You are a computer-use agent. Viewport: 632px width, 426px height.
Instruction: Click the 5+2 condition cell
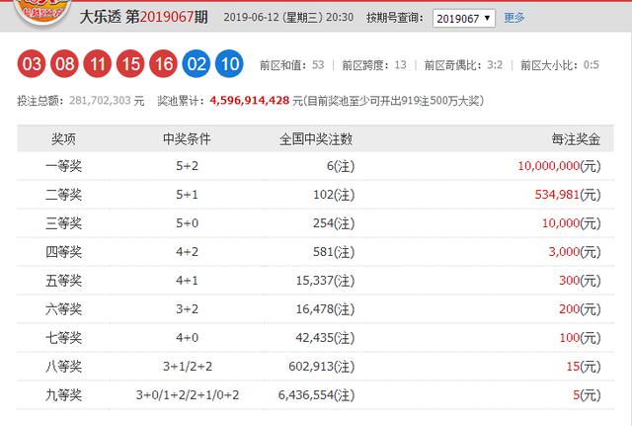[x=187, y=166]
